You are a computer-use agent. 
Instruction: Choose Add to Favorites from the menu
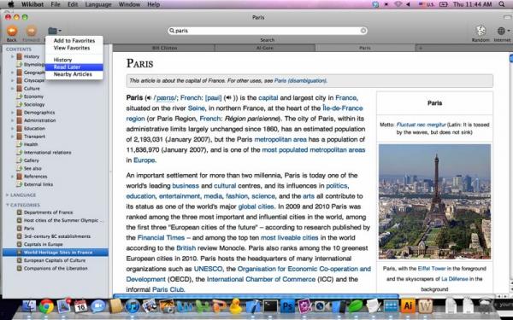coord(74,40)
